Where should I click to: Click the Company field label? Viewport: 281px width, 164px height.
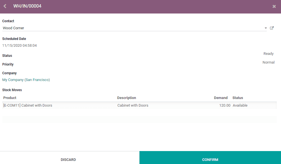pos(9,73)
